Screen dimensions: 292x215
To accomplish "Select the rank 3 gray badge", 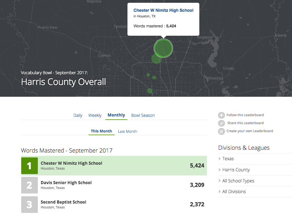I will (x=29, y=205).
